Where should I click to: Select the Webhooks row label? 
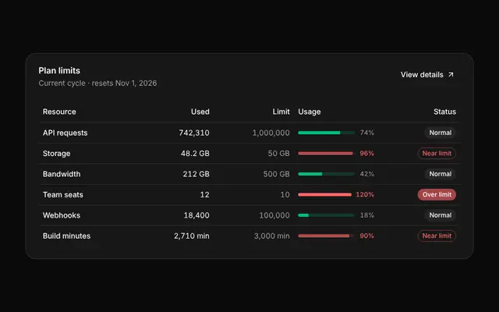click(62, 215)
